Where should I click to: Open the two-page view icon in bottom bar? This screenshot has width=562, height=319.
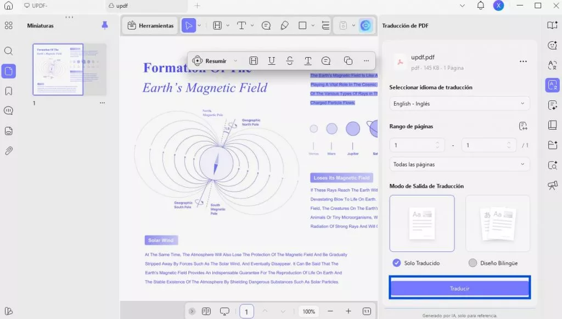point(206,311)
